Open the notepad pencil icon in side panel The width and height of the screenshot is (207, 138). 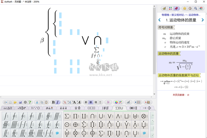point(164,9)
